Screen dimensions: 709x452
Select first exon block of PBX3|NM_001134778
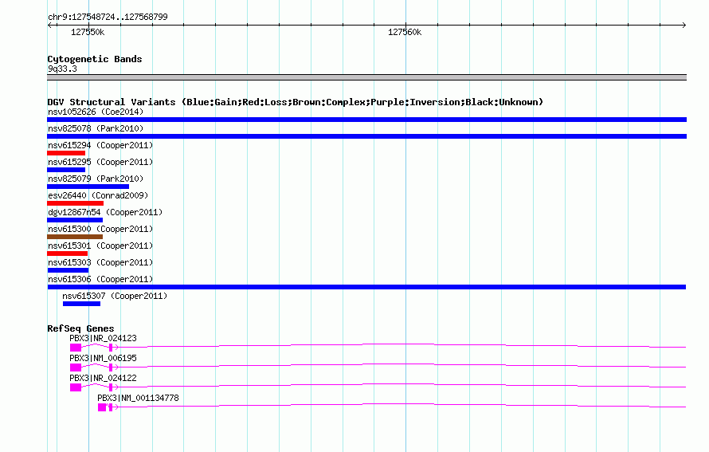tap(102, 407)
